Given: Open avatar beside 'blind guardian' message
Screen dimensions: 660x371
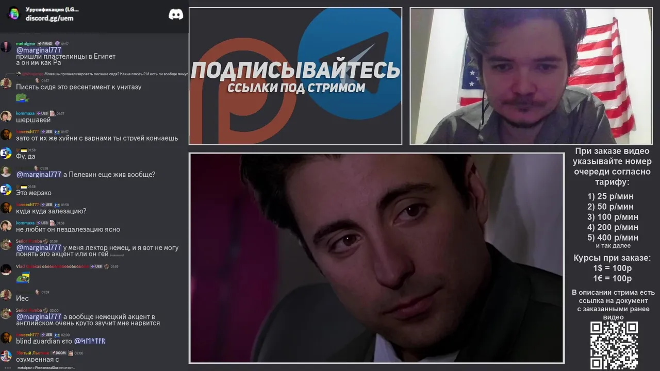Looking at the screenshot, I should tap(6, 338).
